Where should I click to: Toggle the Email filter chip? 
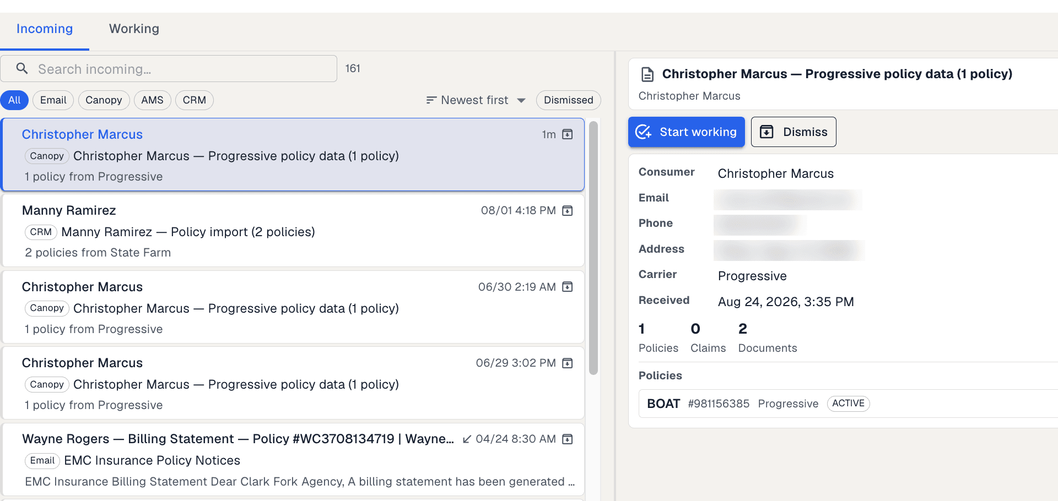[x=53, y=100]
